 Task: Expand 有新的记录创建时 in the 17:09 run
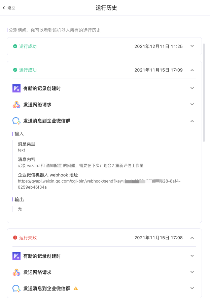point(192,88)
